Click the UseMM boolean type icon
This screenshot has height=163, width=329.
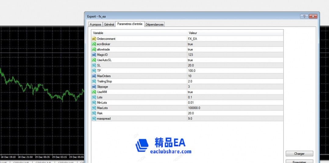[x=94, y=92]
